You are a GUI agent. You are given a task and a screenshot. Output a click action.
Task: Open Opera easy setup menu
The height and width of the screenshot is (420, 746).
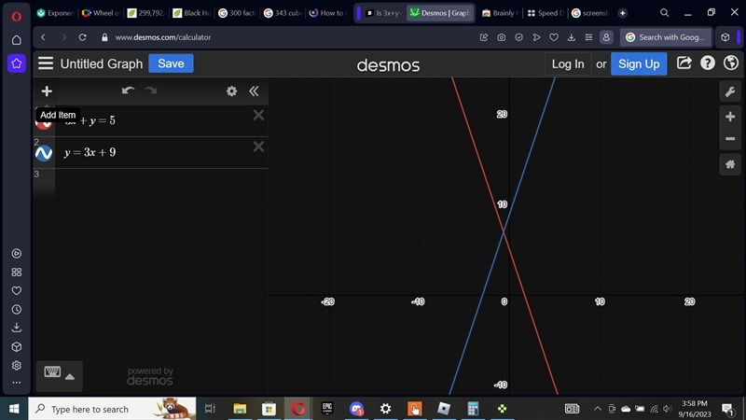tap(588, 37)
